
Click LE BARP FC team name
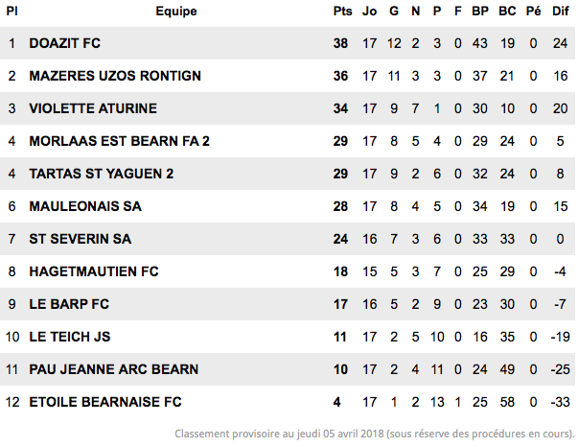pyautogui.click(x=69, y=304)
